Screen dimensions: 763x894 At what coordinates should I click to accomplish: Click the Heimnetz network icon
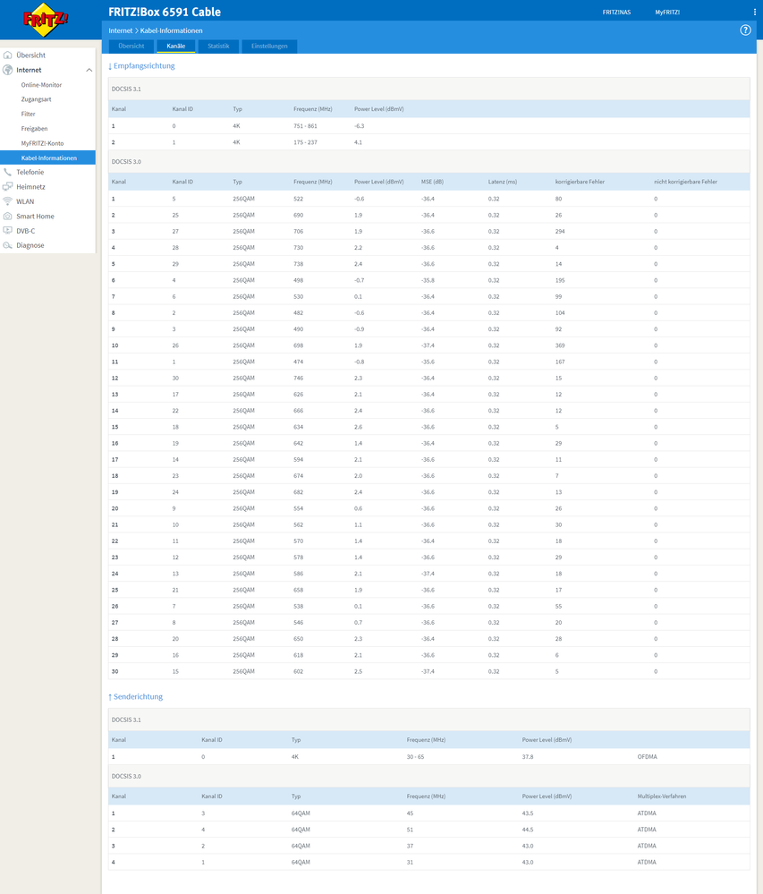[x=8, y=187]
